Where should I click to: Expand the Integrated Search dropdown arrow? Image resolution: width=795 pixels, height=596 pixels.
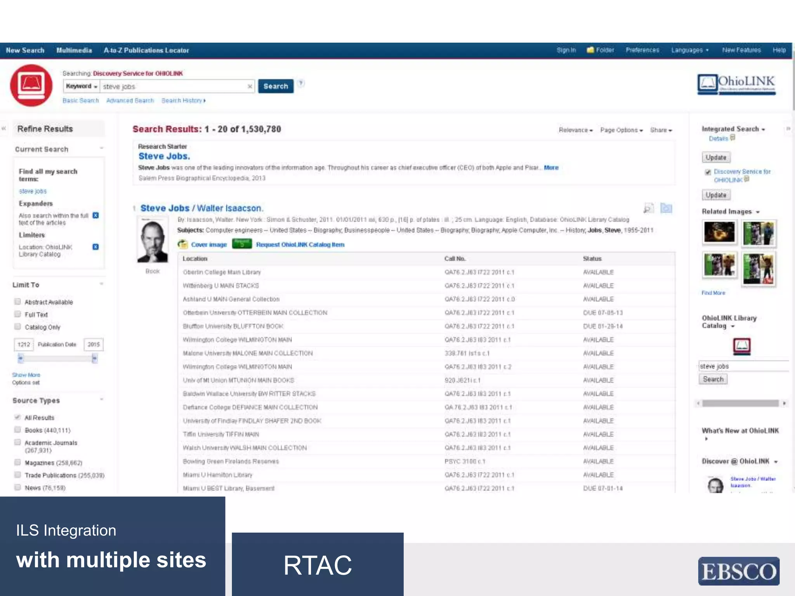click(x=763, y=130)
